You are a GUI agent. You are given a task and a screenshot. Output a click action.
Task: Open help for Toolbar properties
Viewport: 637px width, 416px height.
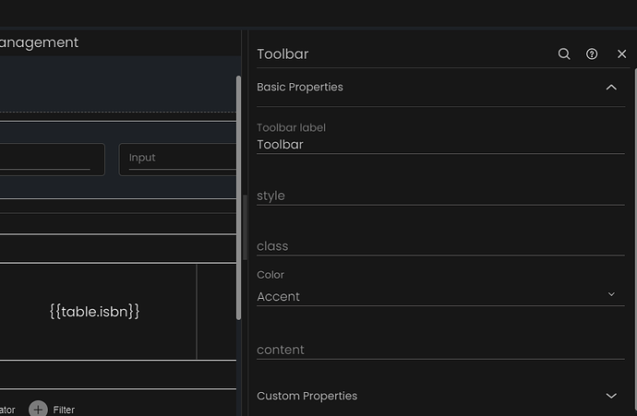click(592, 54)
